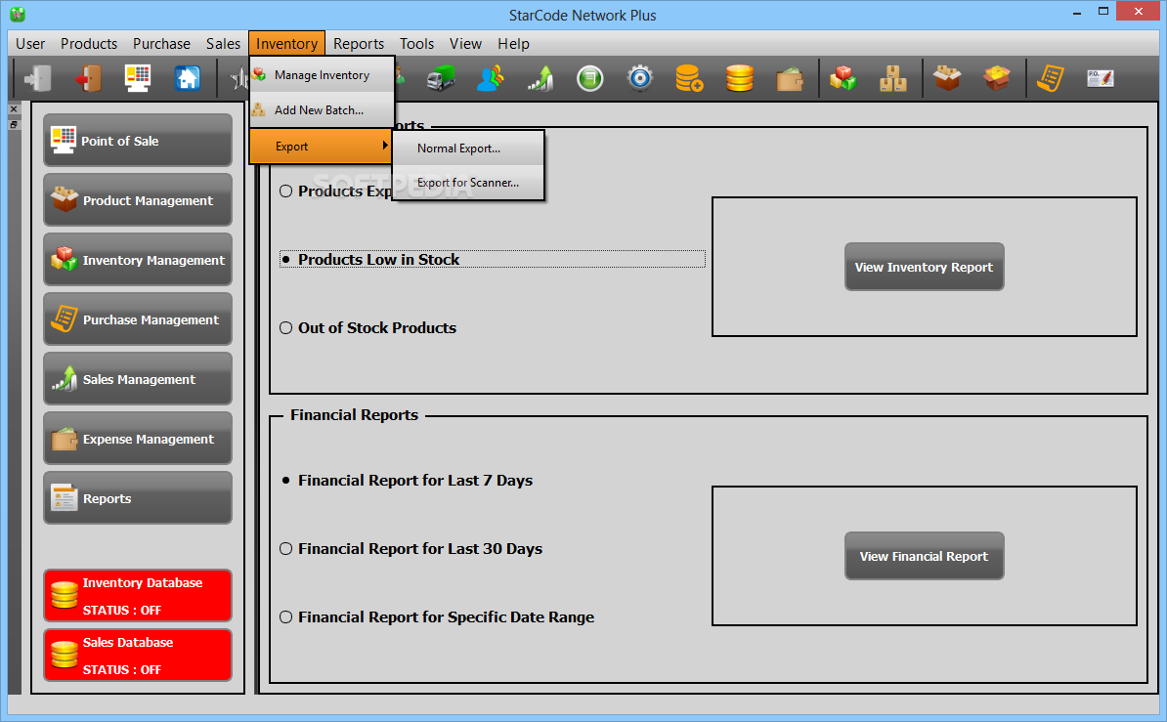The height and width of the screenshot is (722, 1167).
Task: Select Export for Scanner... submenu entry
Action: [469, 183]
